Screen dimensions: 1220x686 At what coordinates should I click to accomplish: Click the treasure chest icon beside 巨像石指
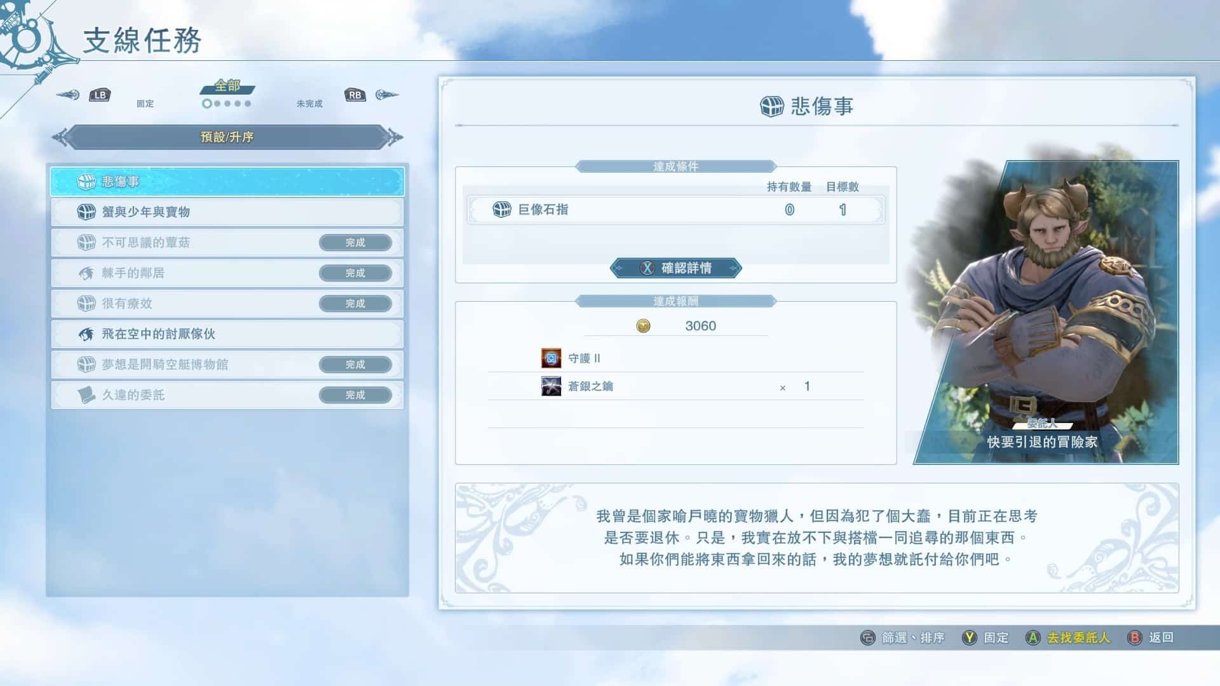point(502,210)
